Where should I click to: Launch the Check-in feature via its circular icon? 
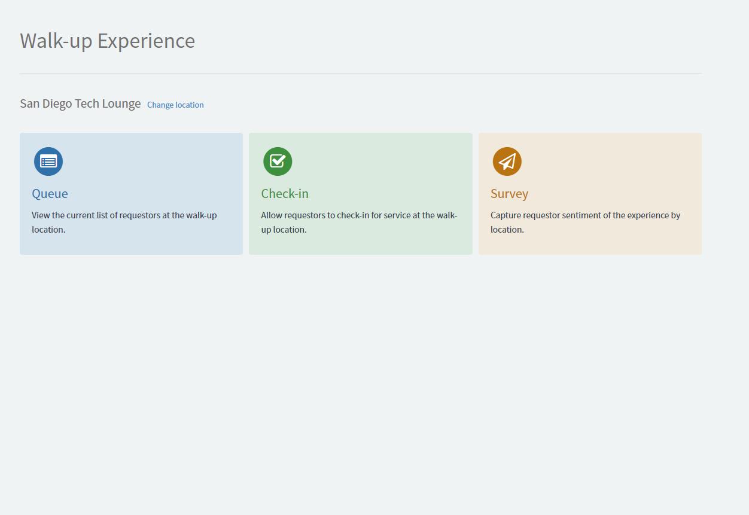coord(278,161)
